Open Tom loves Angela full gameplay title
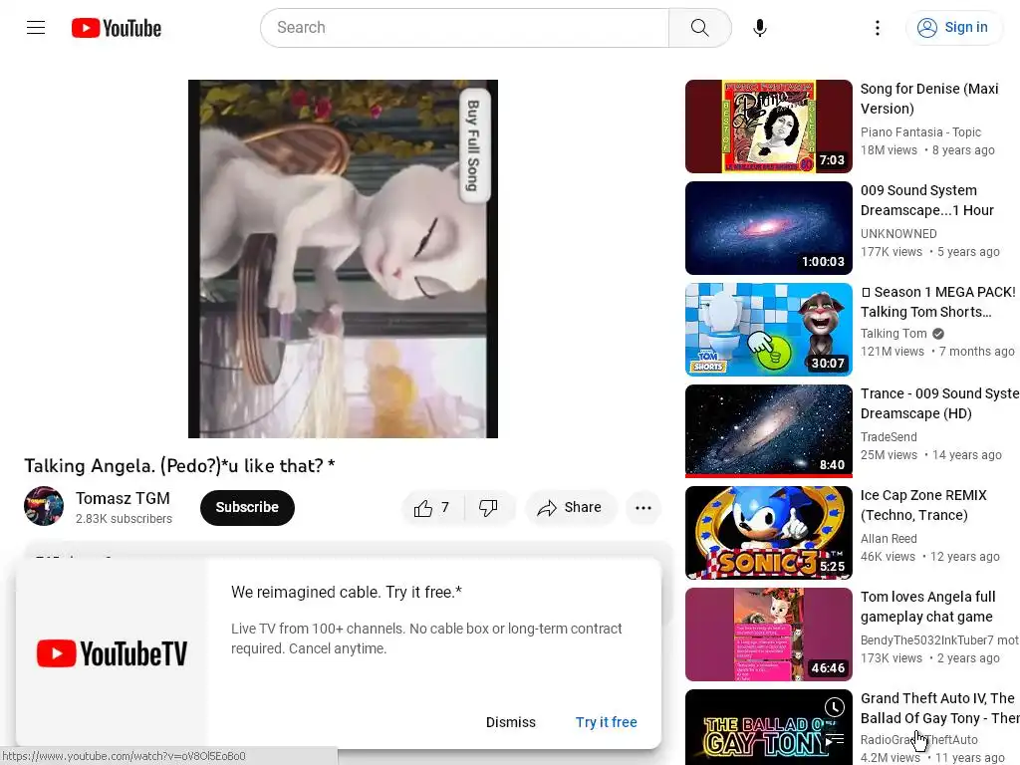This screenshot has width=1020, height=765. point(928,607)
